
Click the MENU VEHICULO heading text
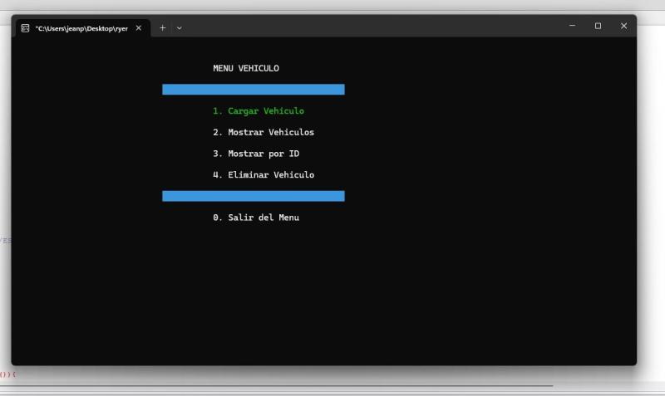pos(246,68)
